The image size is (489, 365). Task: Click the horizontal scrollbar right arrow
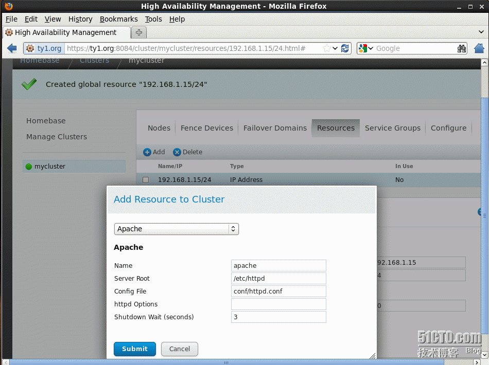(477, 362)
